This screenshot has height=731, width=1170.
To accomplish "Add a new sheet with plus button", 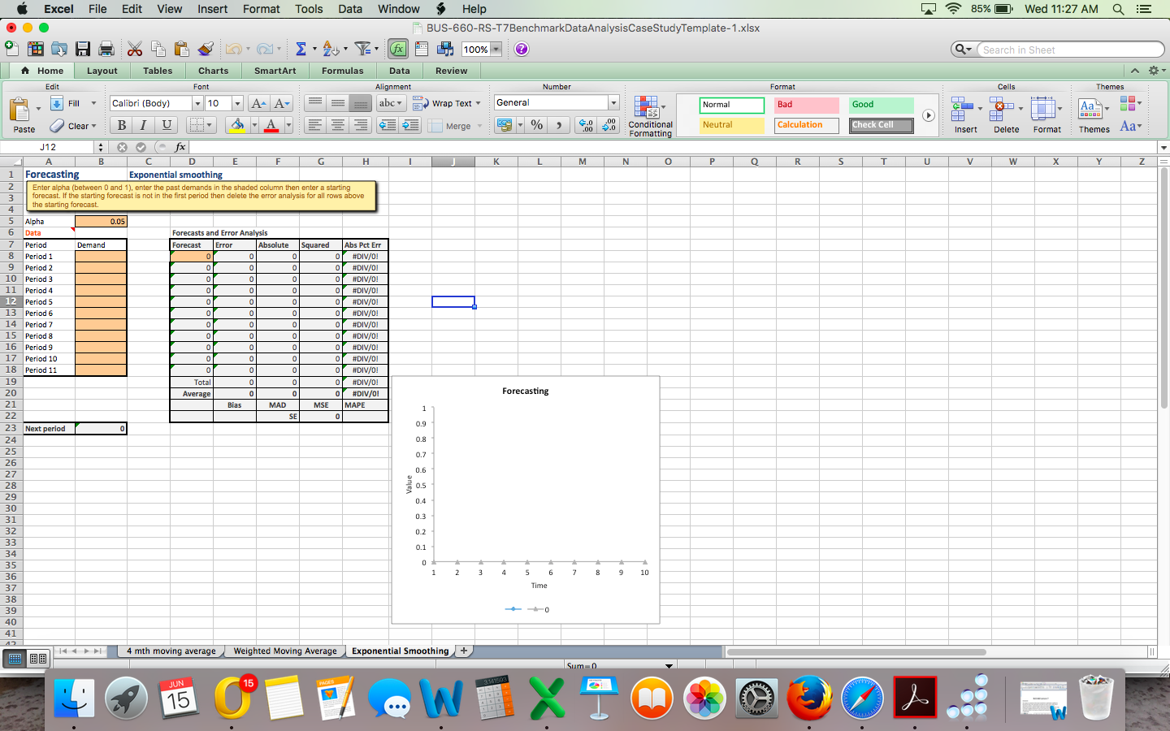I will (x=464, y=651).
